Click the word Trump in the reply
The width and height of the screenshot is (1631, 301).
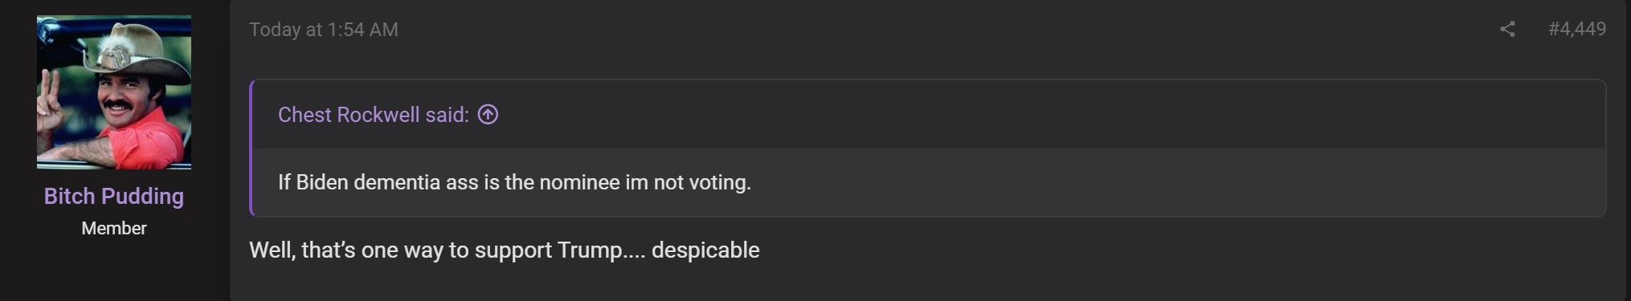[x=591, y=250]
